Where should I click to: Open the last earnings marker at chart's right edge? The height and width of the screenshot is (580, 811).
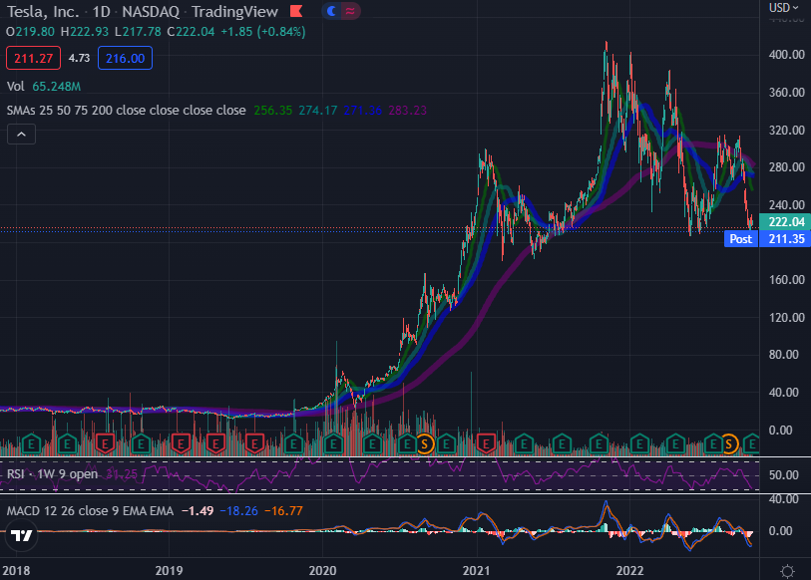tap(751, 443)
